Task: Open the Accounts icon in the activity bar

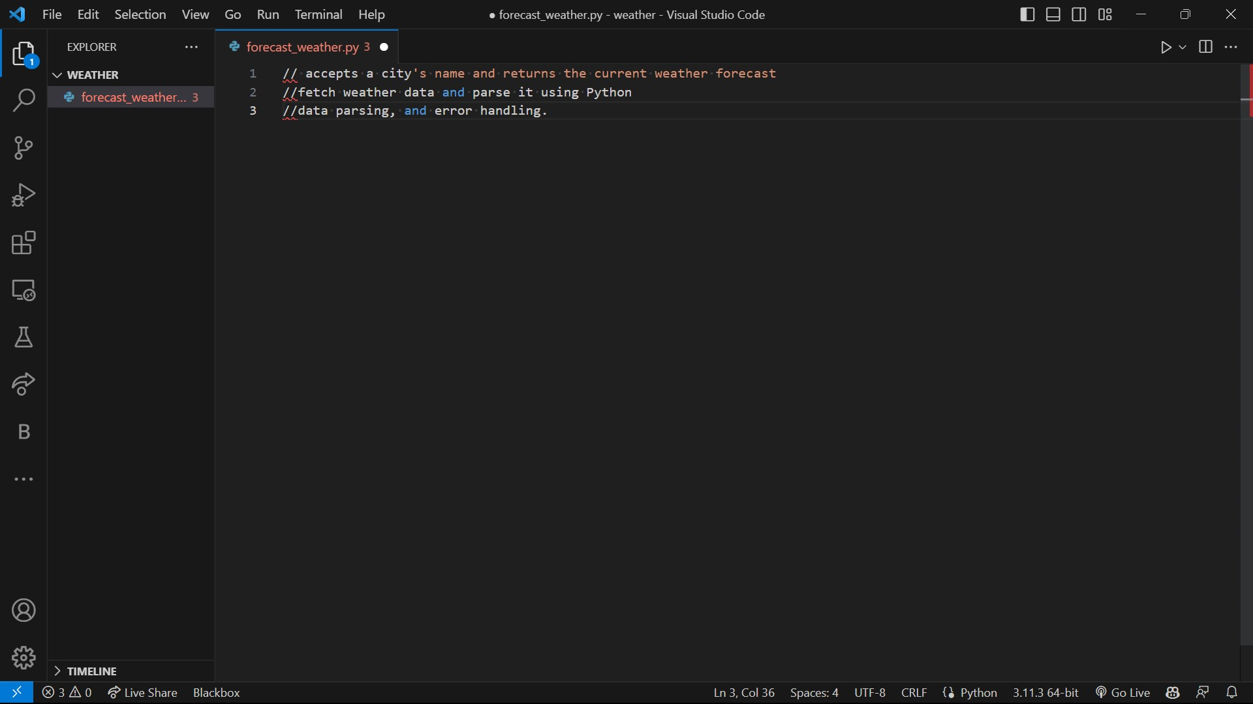Action: pos(23,610)
